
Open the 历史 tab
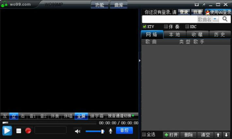click(219, 35)
